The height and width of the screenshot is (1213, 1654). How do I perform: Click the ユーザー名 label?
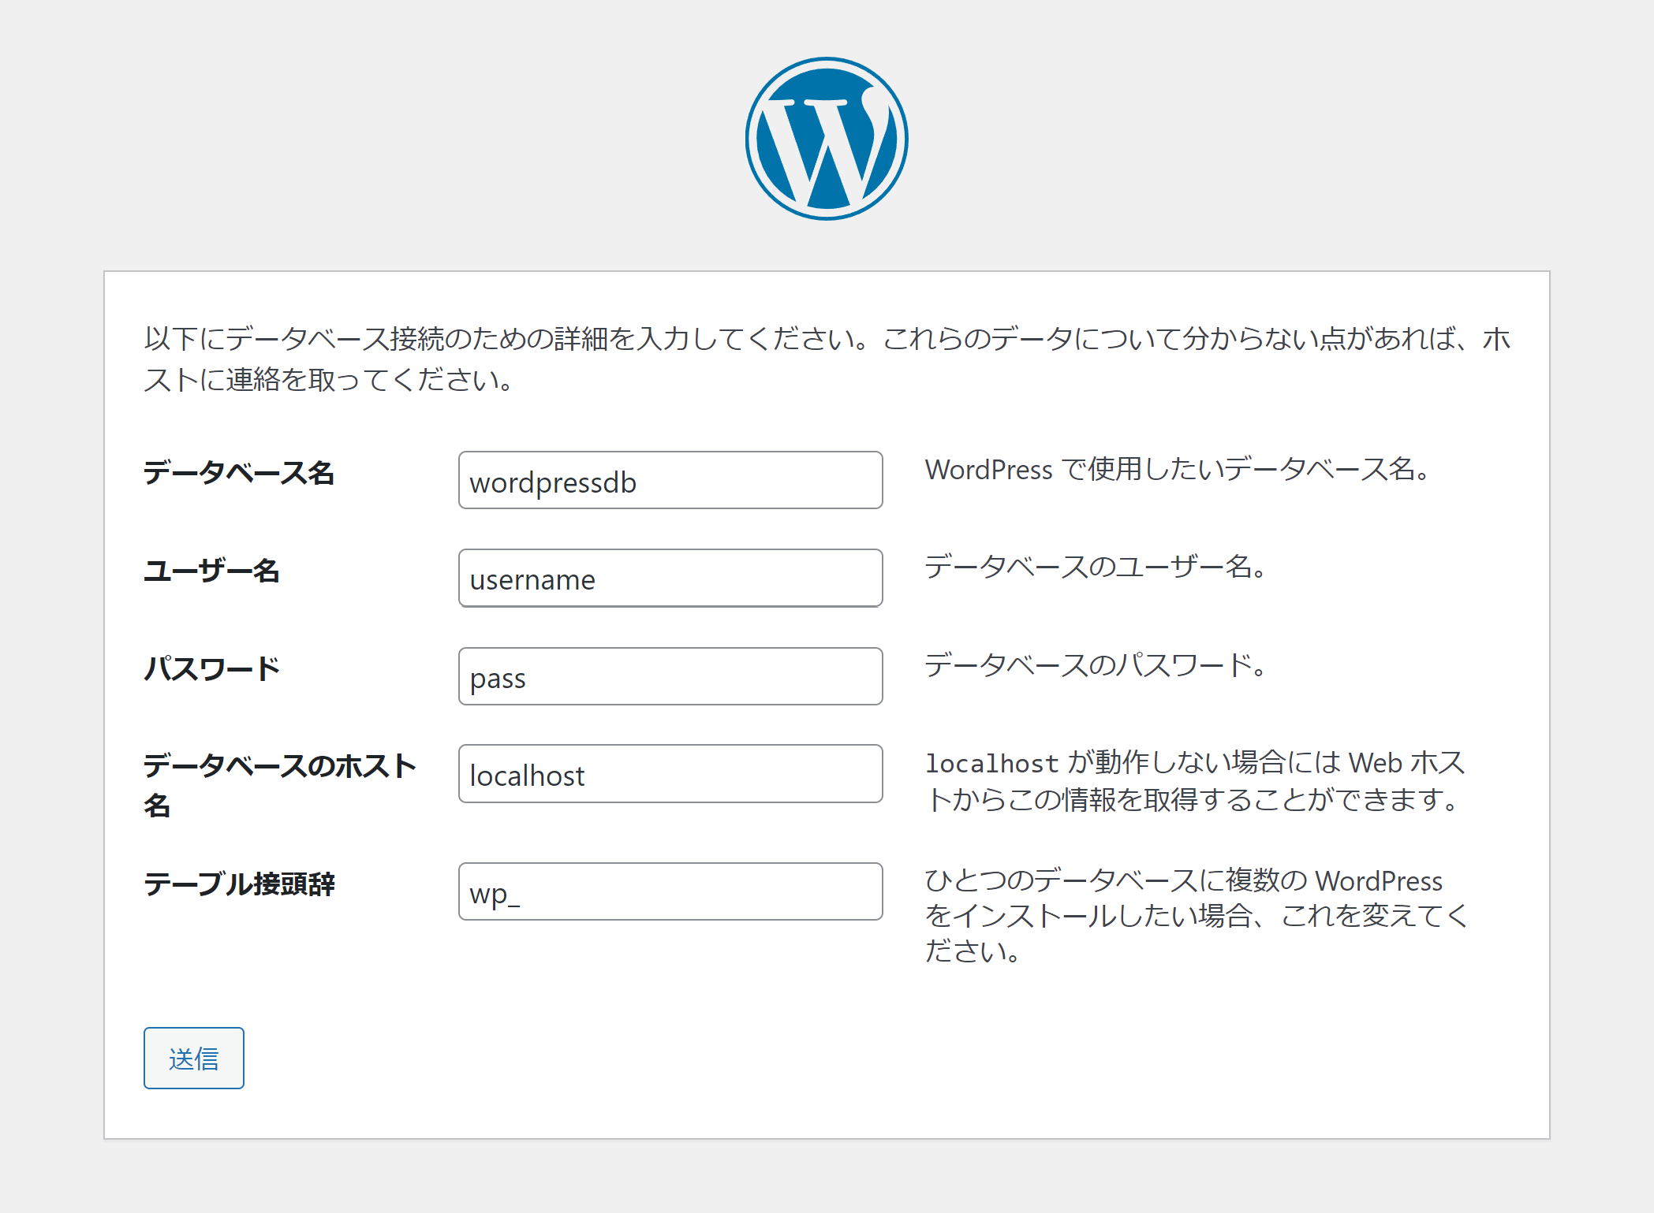(x=212, y=571)
